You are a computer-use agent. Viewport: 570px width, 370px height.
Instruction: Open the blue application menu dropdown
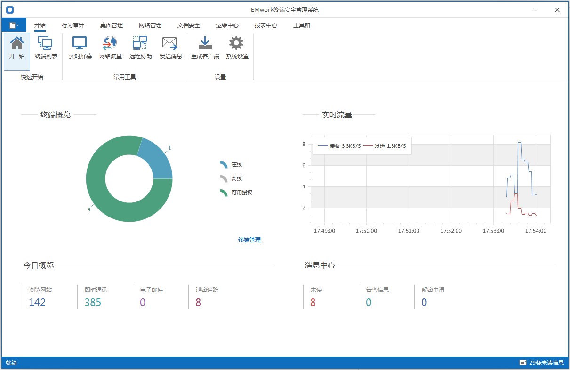(14, 25)
